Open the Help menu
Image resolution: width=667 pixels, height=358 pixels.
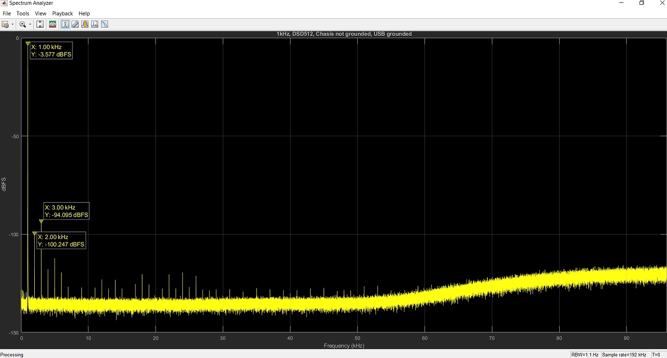tap(84, 14)
